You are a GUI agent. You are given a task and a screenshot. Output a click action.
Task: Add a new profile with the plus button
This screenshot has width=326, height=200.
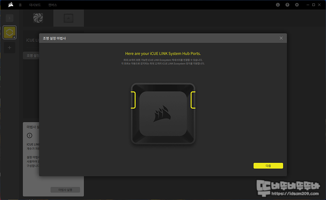click(9, 48)
